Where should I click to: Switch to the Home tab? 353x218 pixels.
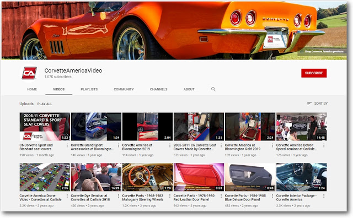pos(32,89)
